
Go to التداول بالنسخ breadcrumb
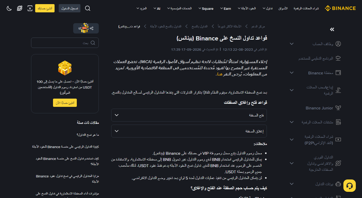tap(199, 26)
